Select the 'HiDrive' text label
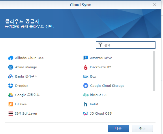 point(21,104)
